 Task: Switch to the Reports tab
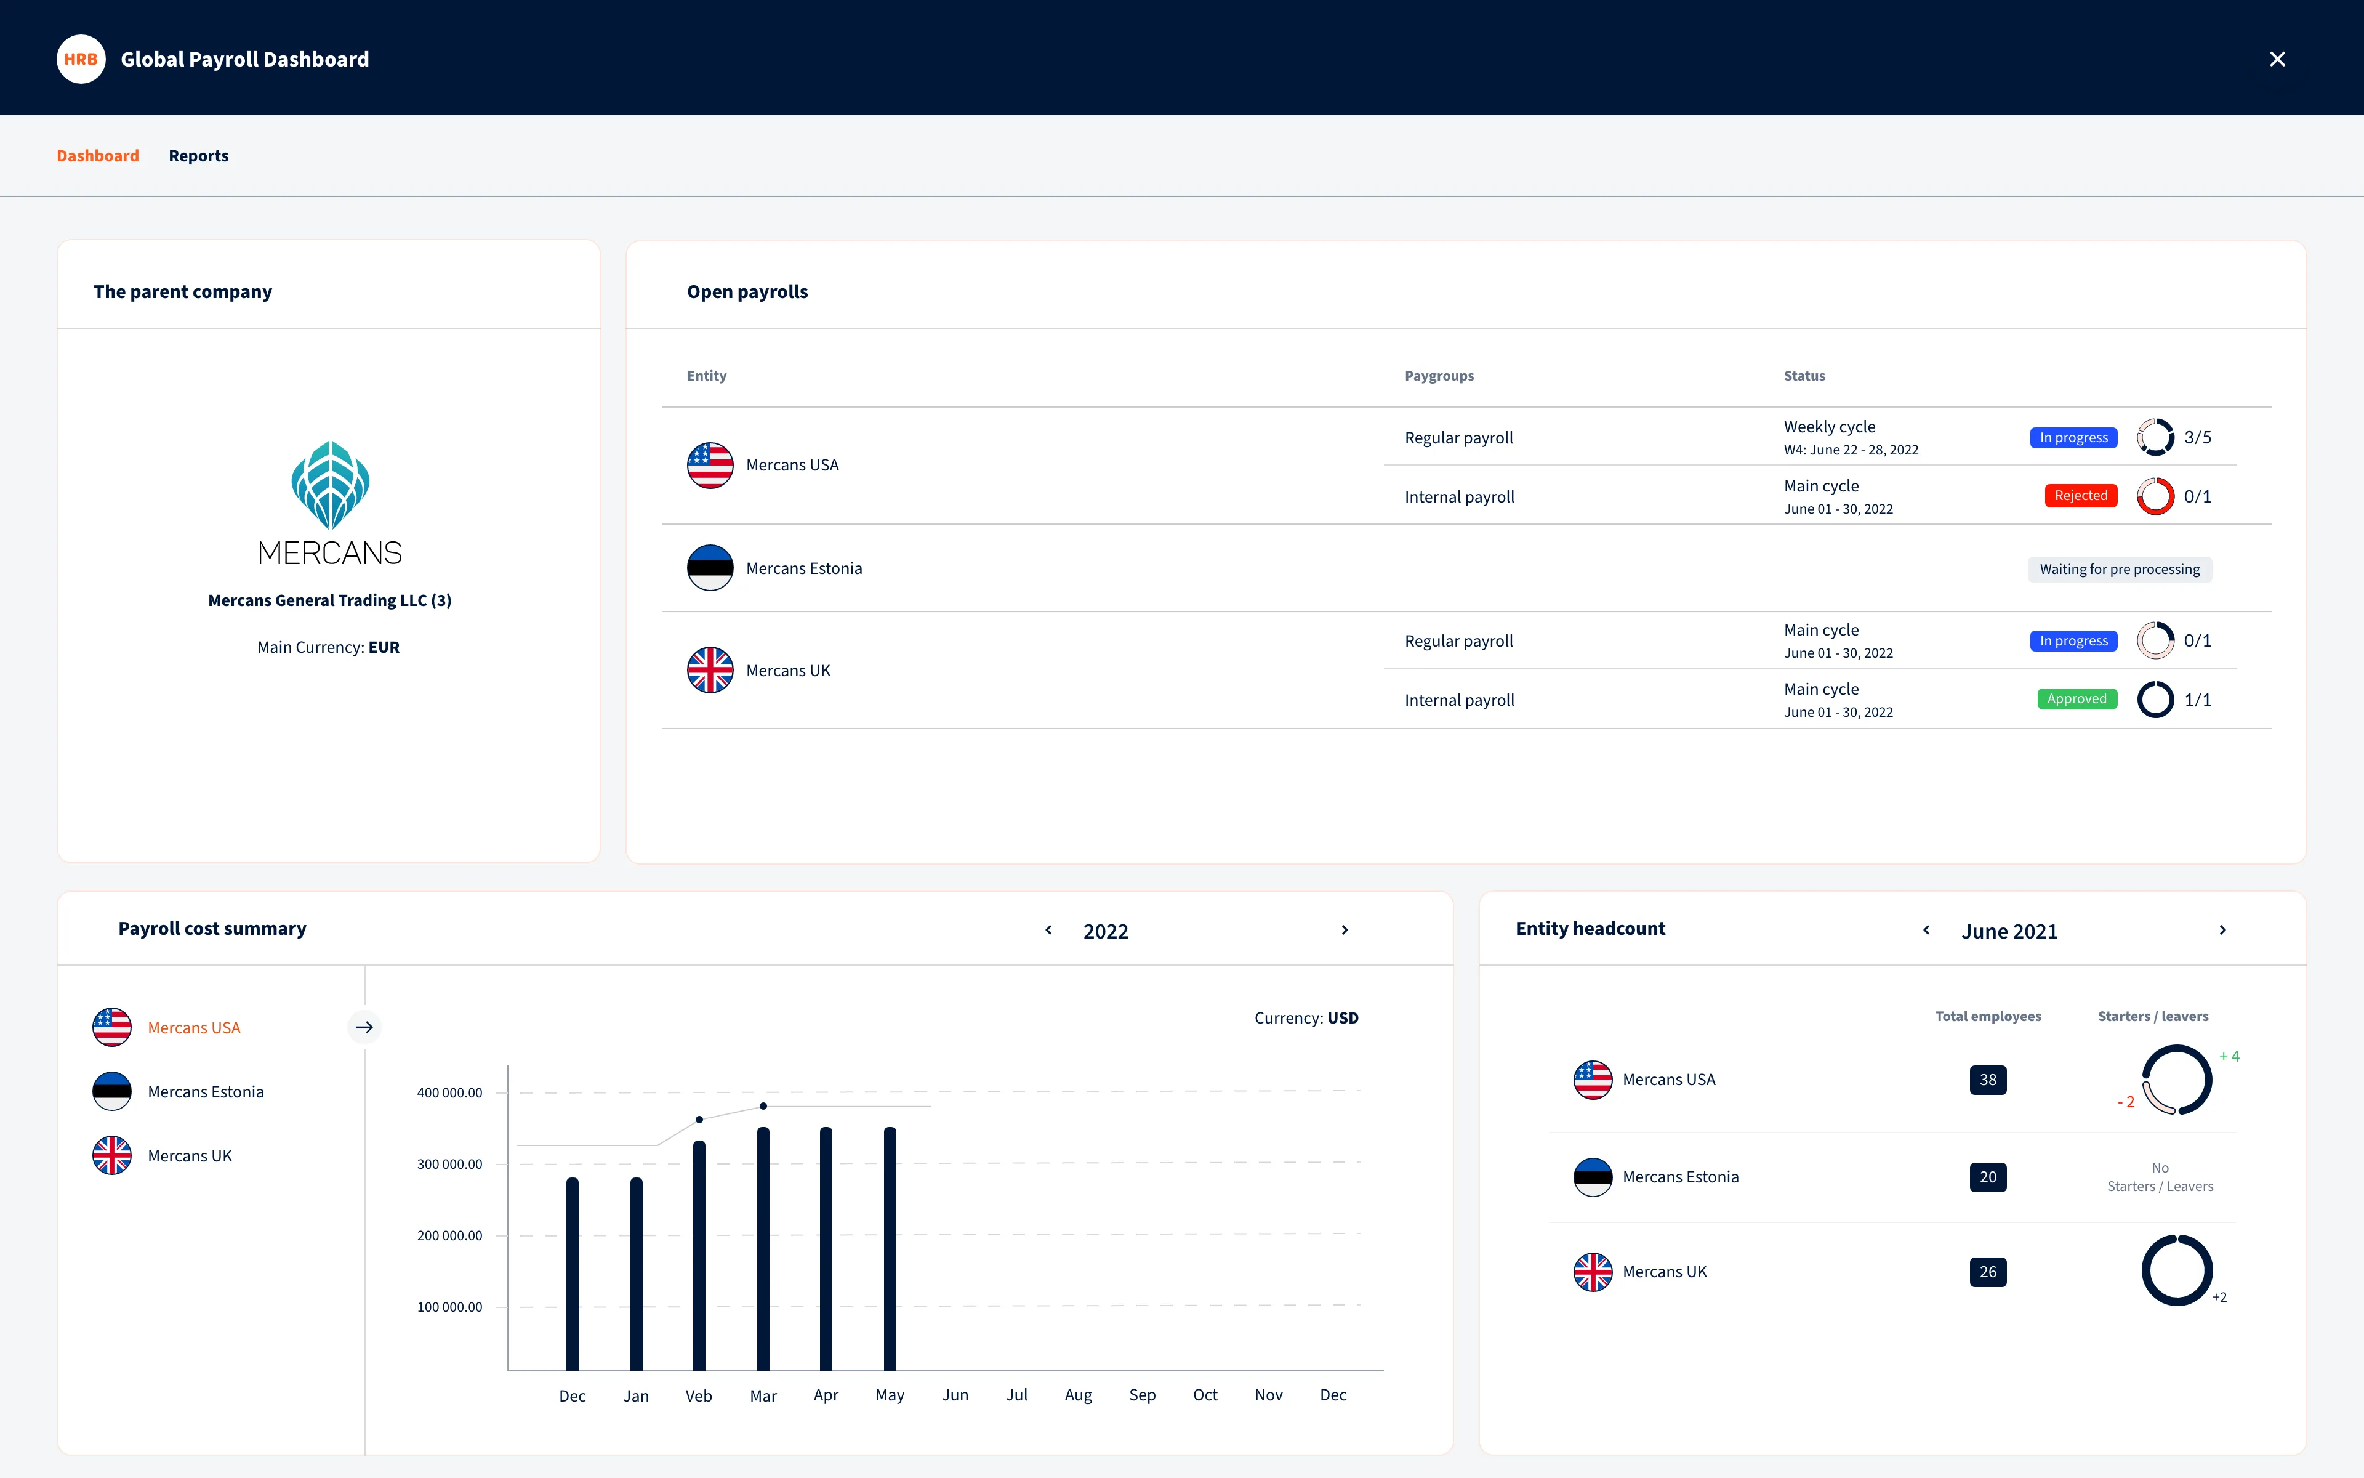198,155
